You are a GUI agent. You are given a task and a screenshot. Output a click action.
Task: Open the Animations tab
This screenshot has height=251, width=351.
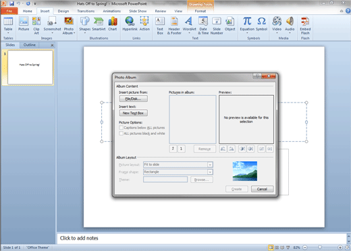pos(112,11)
